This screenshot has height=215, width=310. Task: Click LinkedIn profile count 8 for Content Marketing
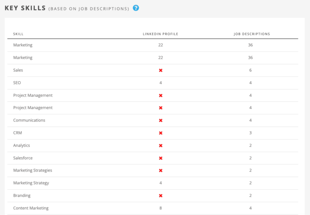[x=161, y=208]
